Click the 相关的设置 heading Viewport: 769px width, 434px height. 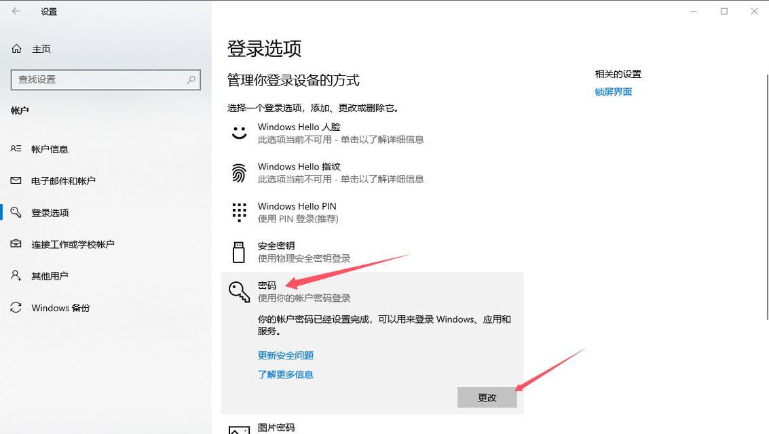tap(618, 74)
